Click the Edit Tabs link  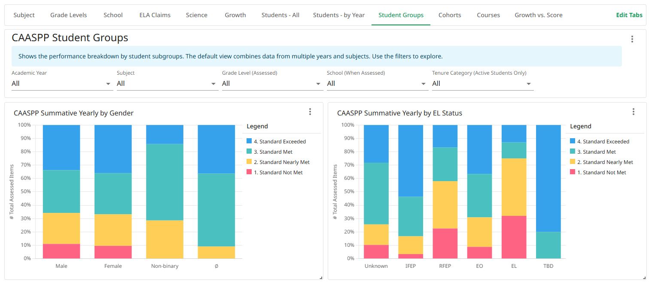pyautogui.click(x=629, y=15)
